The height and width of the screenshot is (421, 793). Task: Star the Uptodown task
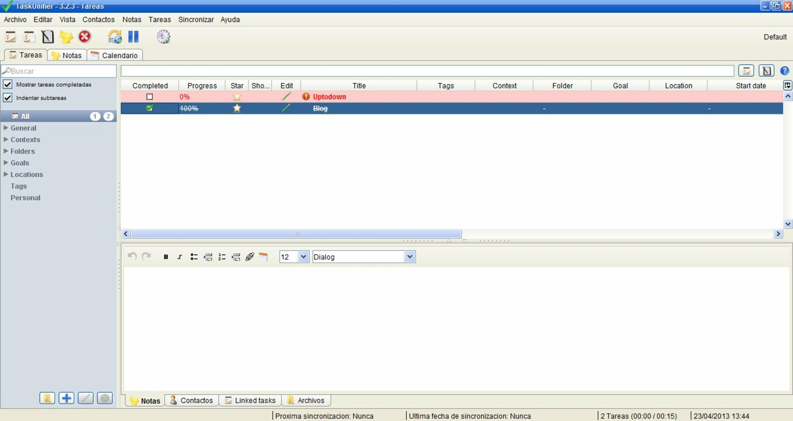click(x=236, y=96)
